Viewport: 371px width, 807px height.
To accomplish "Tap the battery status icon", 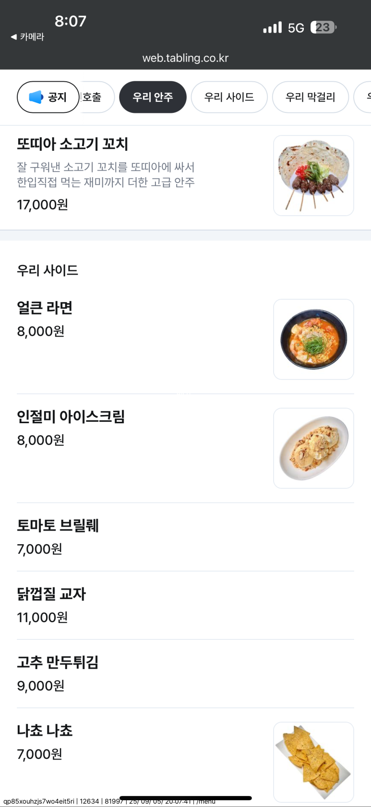I will pyautogui.click(x=323, y=27).
